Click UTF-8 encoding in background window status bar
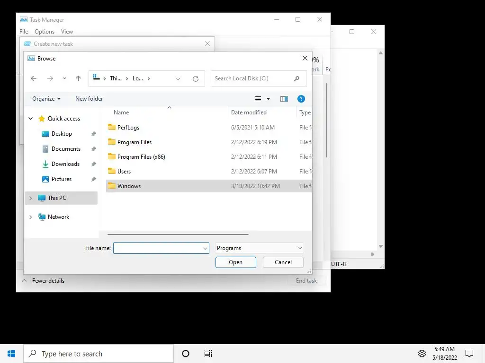The width and height of the screenshot is (485, 363). [x=338, y=264]
